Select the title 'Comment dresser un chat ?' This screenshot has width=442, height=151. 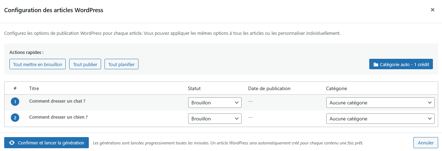57,101
